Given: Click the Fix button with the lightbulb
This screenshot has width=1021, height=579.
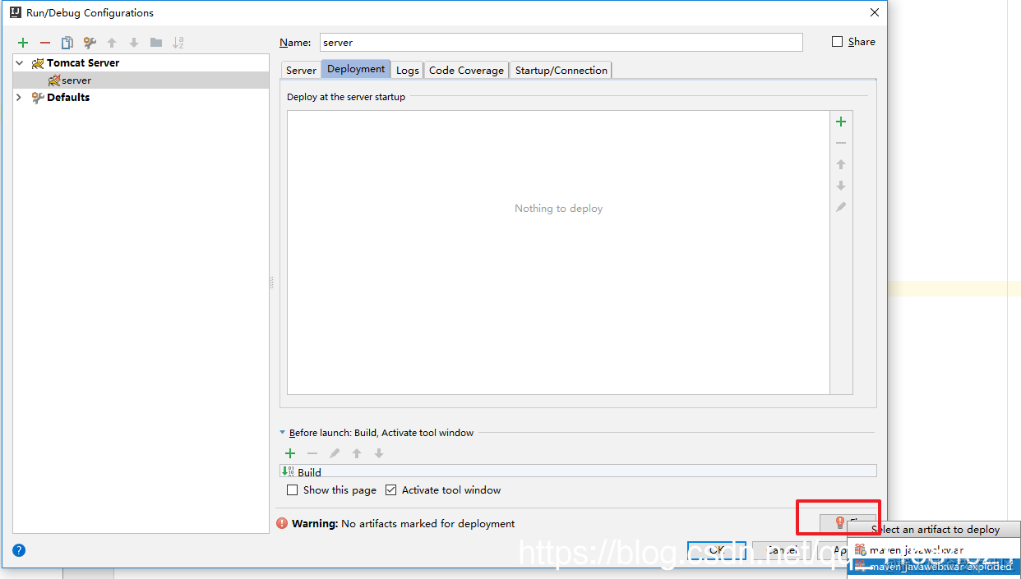Looking at the screenshot, I should [x=848, y=522].
